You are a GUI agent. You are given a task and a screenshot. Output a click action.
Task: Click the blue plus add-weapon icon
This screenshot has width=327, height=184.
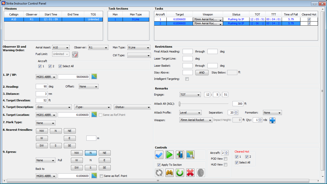272,120
